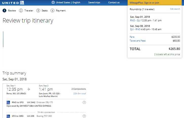Open Taxes and fees link

click(138, 41)
